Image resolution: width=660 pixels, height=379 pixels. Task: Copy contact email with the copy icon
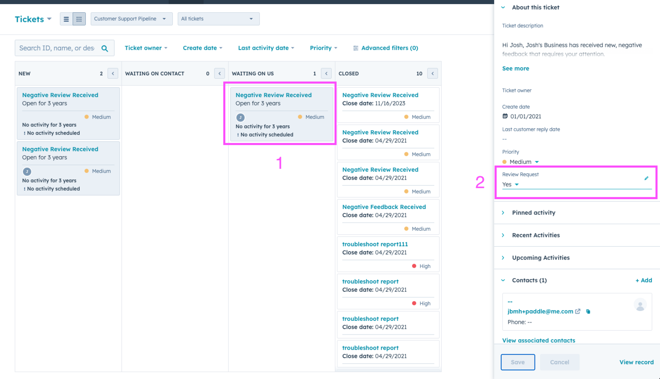pyautogui.click(x=588, y=312)
